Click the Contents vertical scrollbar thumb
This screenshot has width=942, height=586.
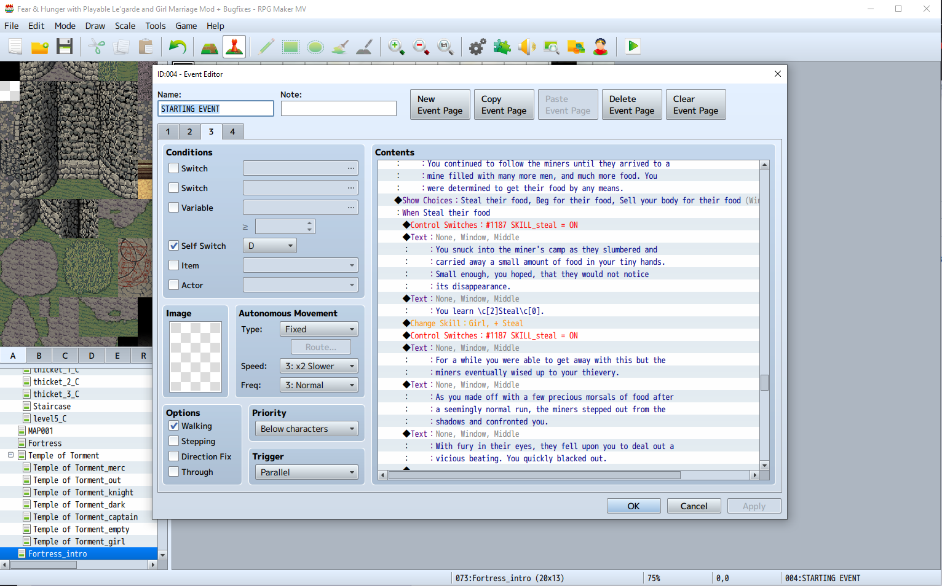765,383
